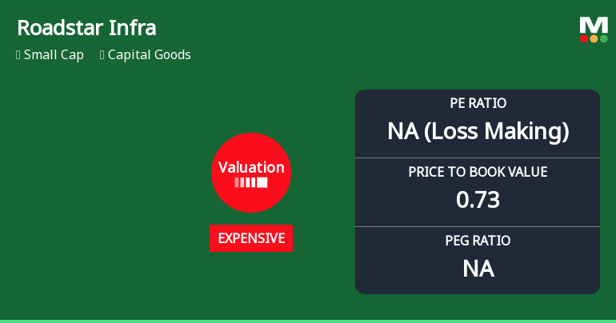Image resolution: width=616 pixels, height=323 pixels.
Task: Click the red dot under the logo
Action: [585, 38]
